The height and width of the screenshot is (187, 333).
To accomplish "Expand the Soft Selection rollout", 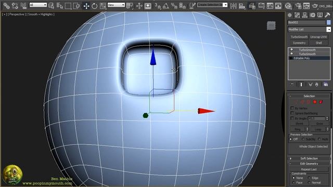I will point(309,158).
